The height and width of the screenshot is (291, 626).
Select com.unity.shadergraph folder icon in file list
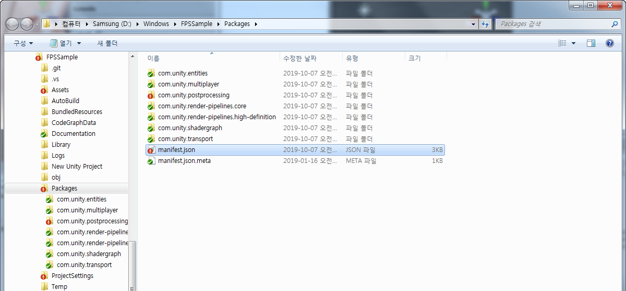151,128
